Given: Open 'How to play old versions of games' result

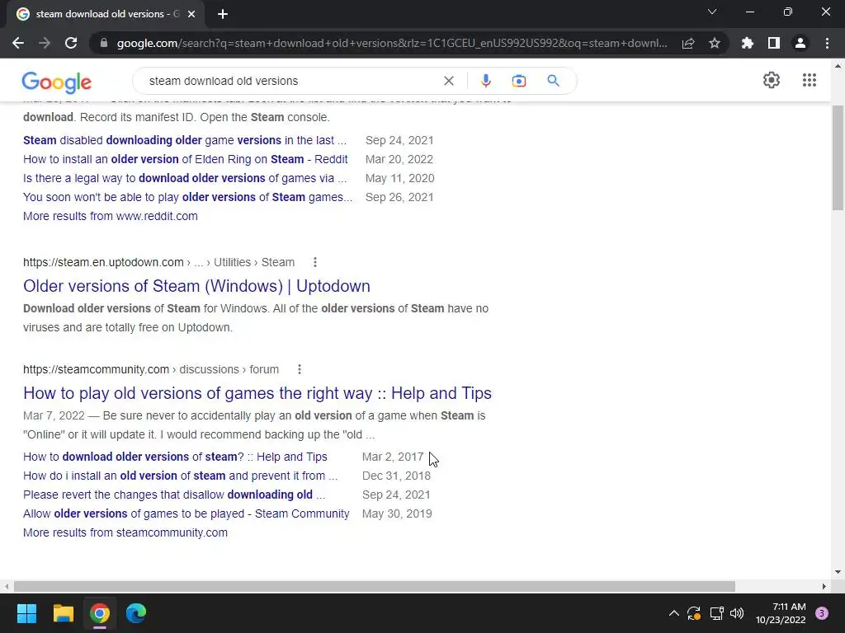Looking at the screenshot, I should tap(257, 393).
